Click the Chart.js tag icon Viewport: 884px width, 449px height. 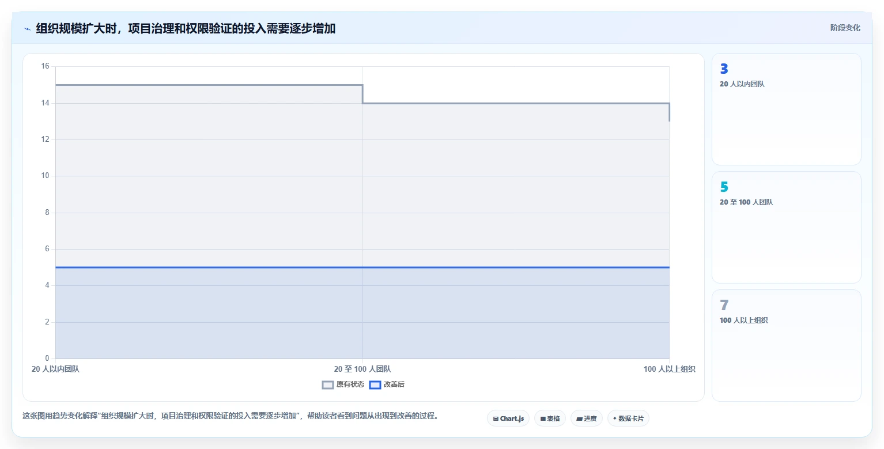coord(496,419)
